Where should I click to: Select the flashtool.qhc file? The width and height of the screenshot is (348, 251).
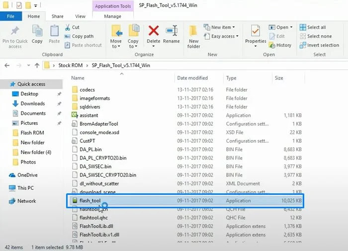click(93, 218)
